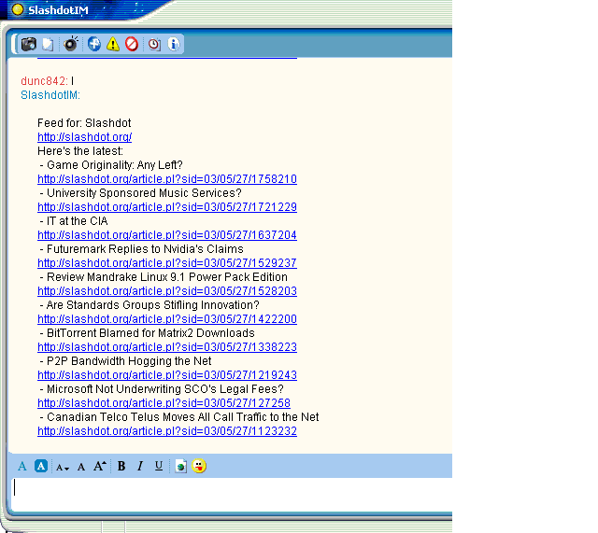Click headline 'Are Standards Groups Stifling Innovation?'
The height and width of the screenshot is (533, 598).
(x=153, y=305)
